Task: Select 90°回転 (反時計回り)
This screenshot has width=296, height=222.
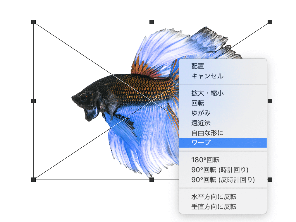Action: pos(223,180)
